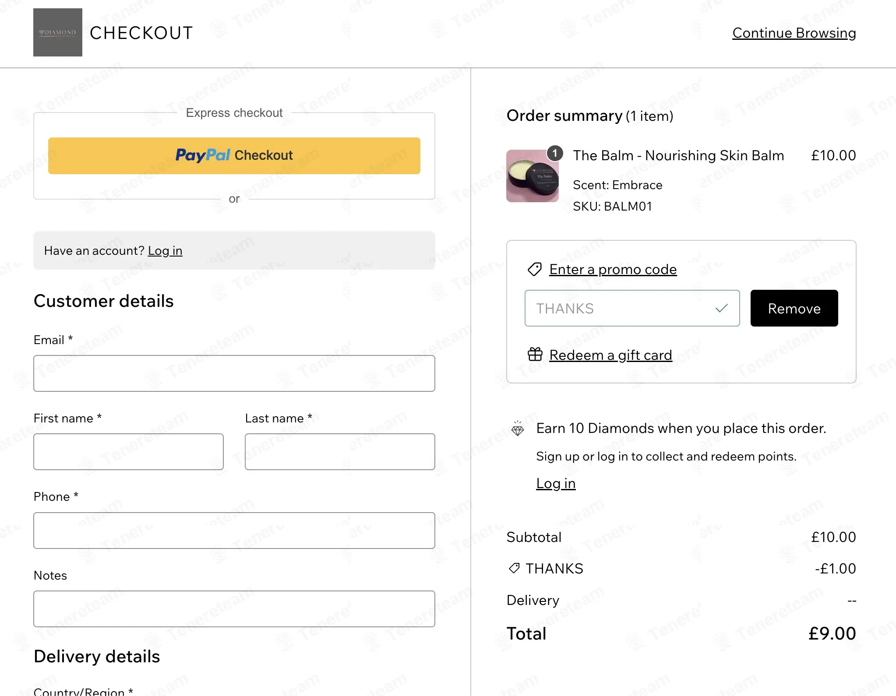The height and width of the screenshot is (696, 896).
Task: Remove the THANKS promo code
Action: coord(794,308)
